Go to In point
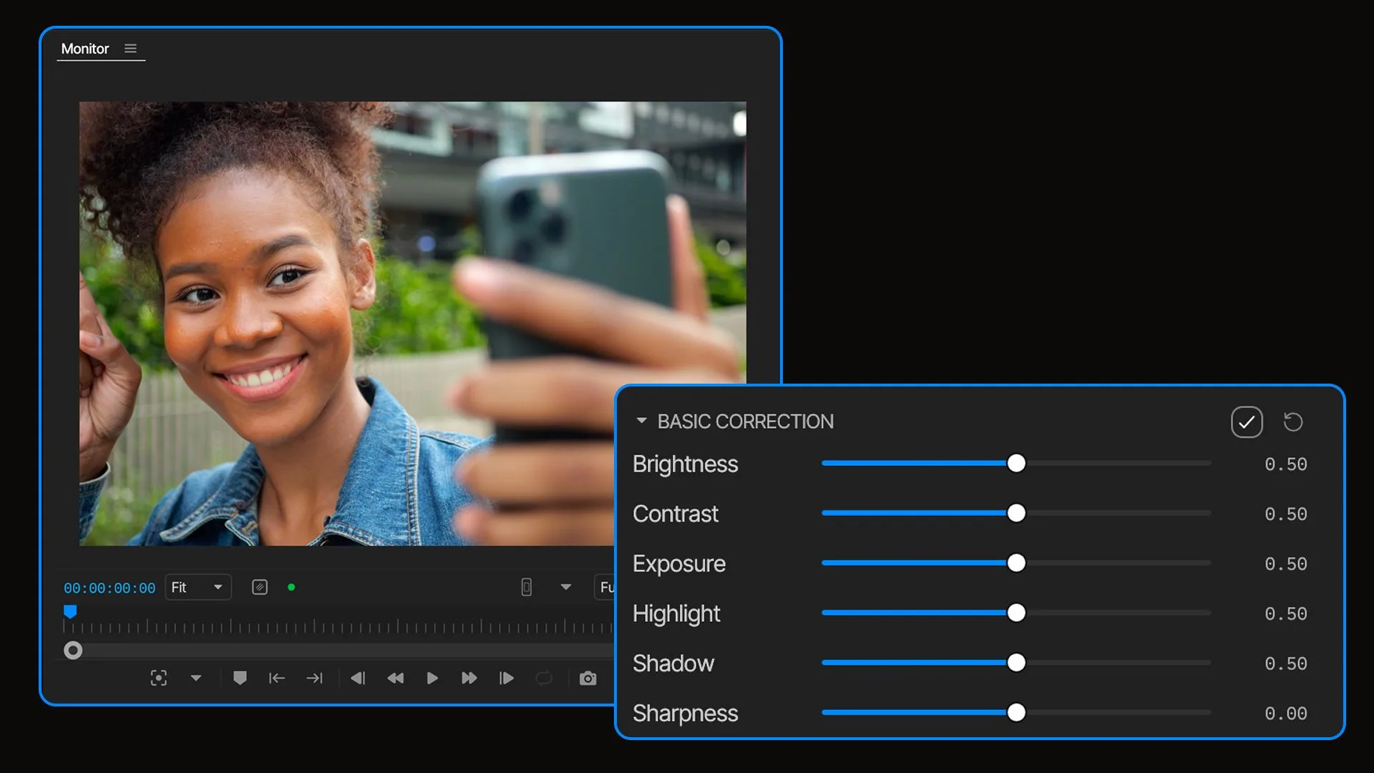Viewport: 1374px width, 773px height. coord(277,678)
